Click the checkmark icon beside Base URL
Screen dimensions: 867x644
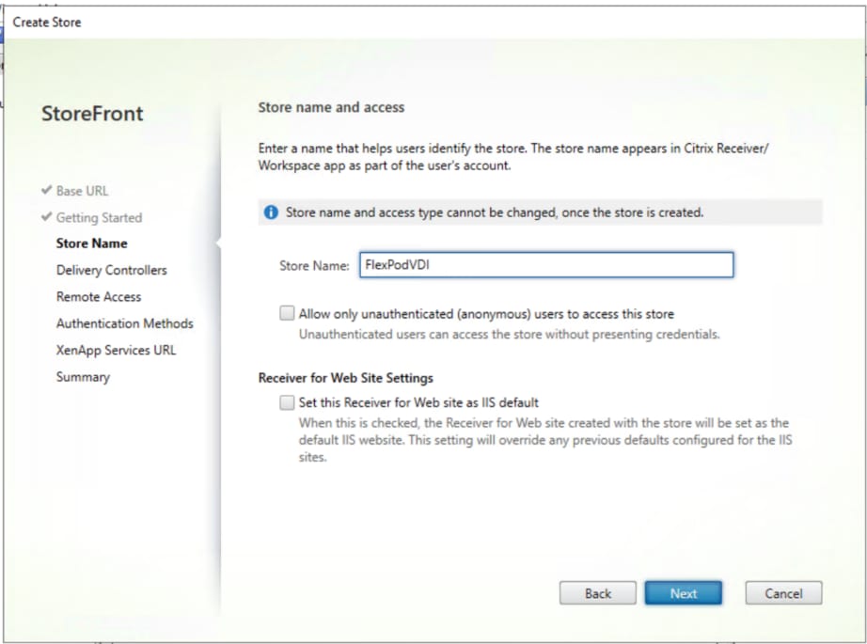(x=46, y=190)
